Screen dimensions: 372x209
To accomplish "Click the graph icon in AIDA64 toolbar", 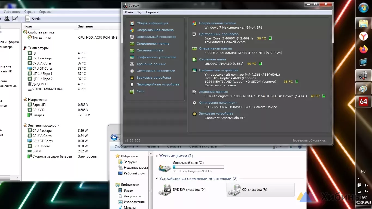I will pyautogui.click(x=15, y=19).
